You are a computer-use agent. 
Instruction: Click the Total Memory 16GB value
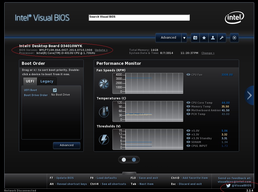154,50
